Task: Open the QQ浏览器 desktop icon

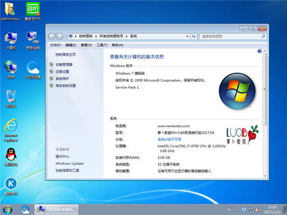Action: coord(33,68)
